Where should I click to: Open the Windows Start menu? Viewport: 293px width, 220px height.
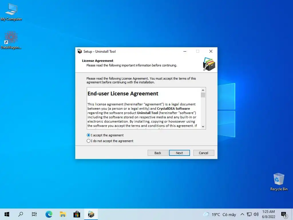tap(7, 214)
